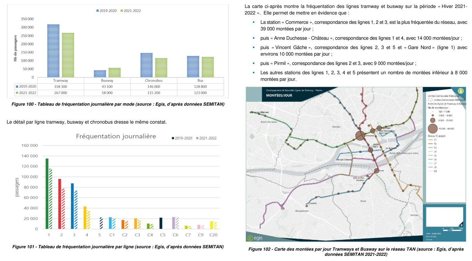Viewport: 472px width, 261px height.
Task: Click the purple C6 solid bar
Action: click(x=173, y=223)
